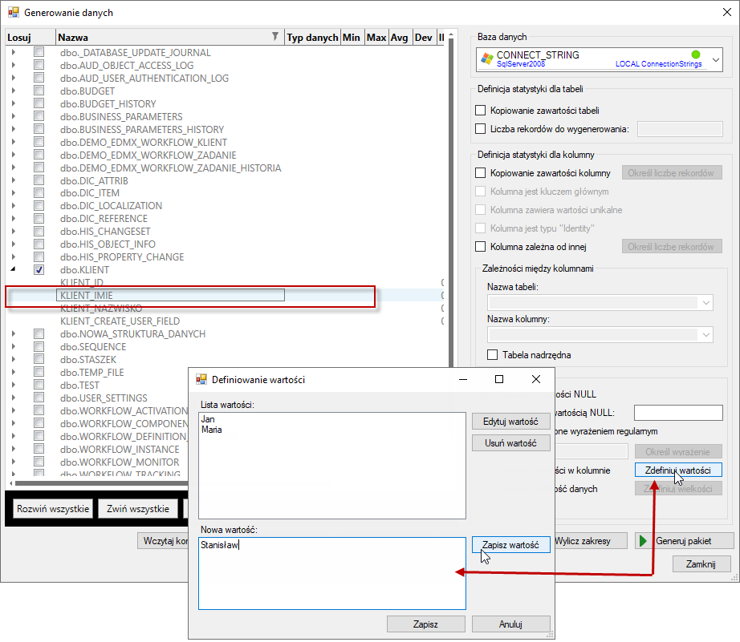
Task: Click the Zapisz wartość button
Action: [x=510, y=545]
